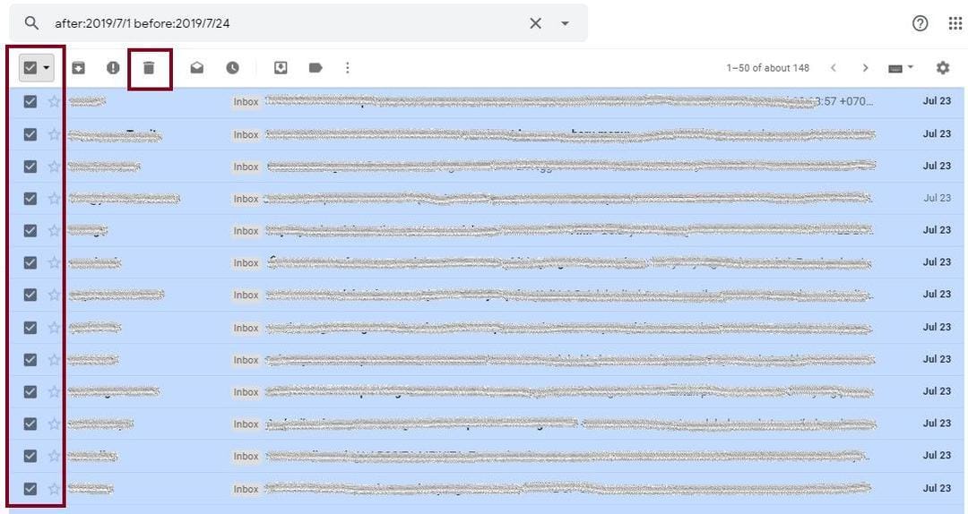Clear the search query with the X

point(535,23)
